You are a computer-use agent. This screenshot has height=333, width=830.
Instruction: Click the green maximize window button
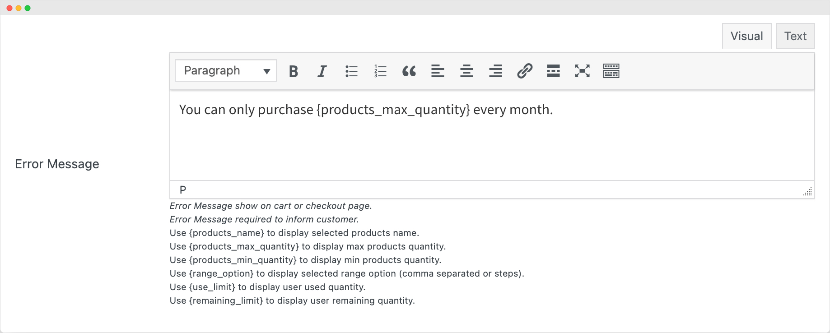click(28, 8)
